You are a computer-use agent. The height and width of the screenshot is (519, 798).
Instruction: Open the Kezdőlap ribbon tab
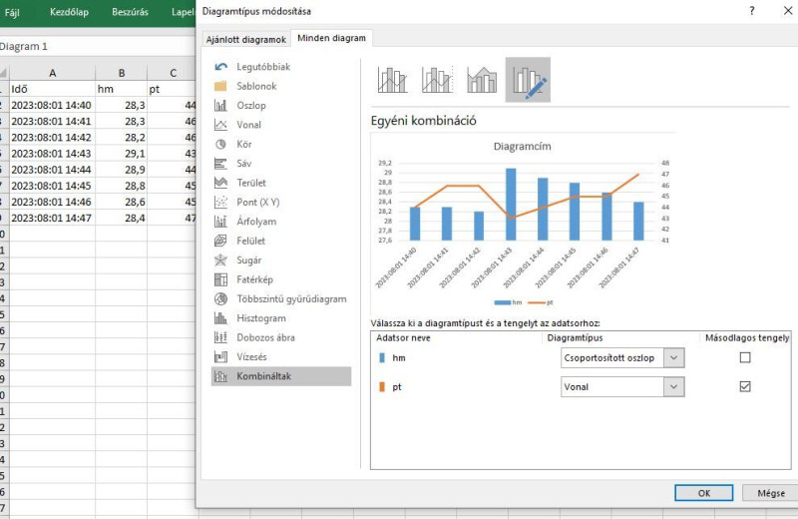[69, 12]
